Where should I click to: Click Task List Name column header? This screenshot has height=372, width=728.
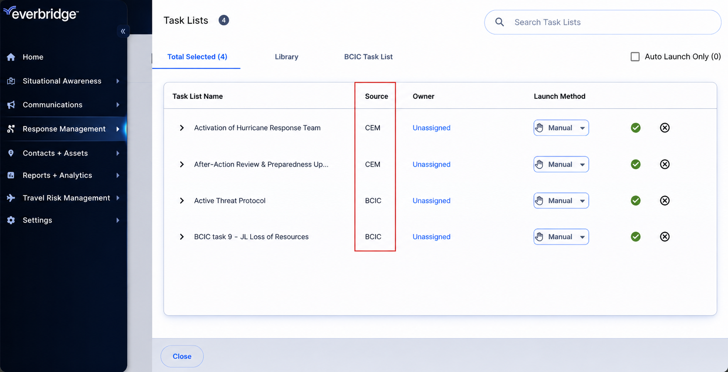tap(197, 96)
